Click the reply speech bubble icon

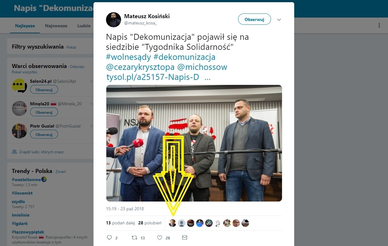pos(109,238)
